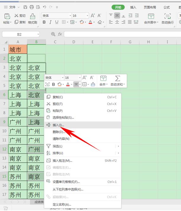Switch to Formulas (公式) tab
Screen dimensions: 181x211
tap(166, 7)
